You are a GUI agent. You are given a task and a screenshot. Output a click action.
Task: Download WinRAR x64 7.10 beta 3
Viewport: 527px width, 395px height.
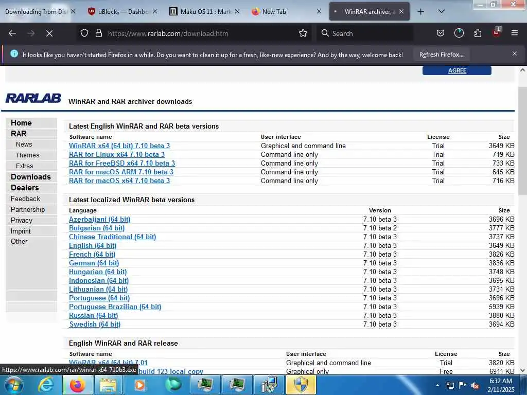[x=119, y=146]
